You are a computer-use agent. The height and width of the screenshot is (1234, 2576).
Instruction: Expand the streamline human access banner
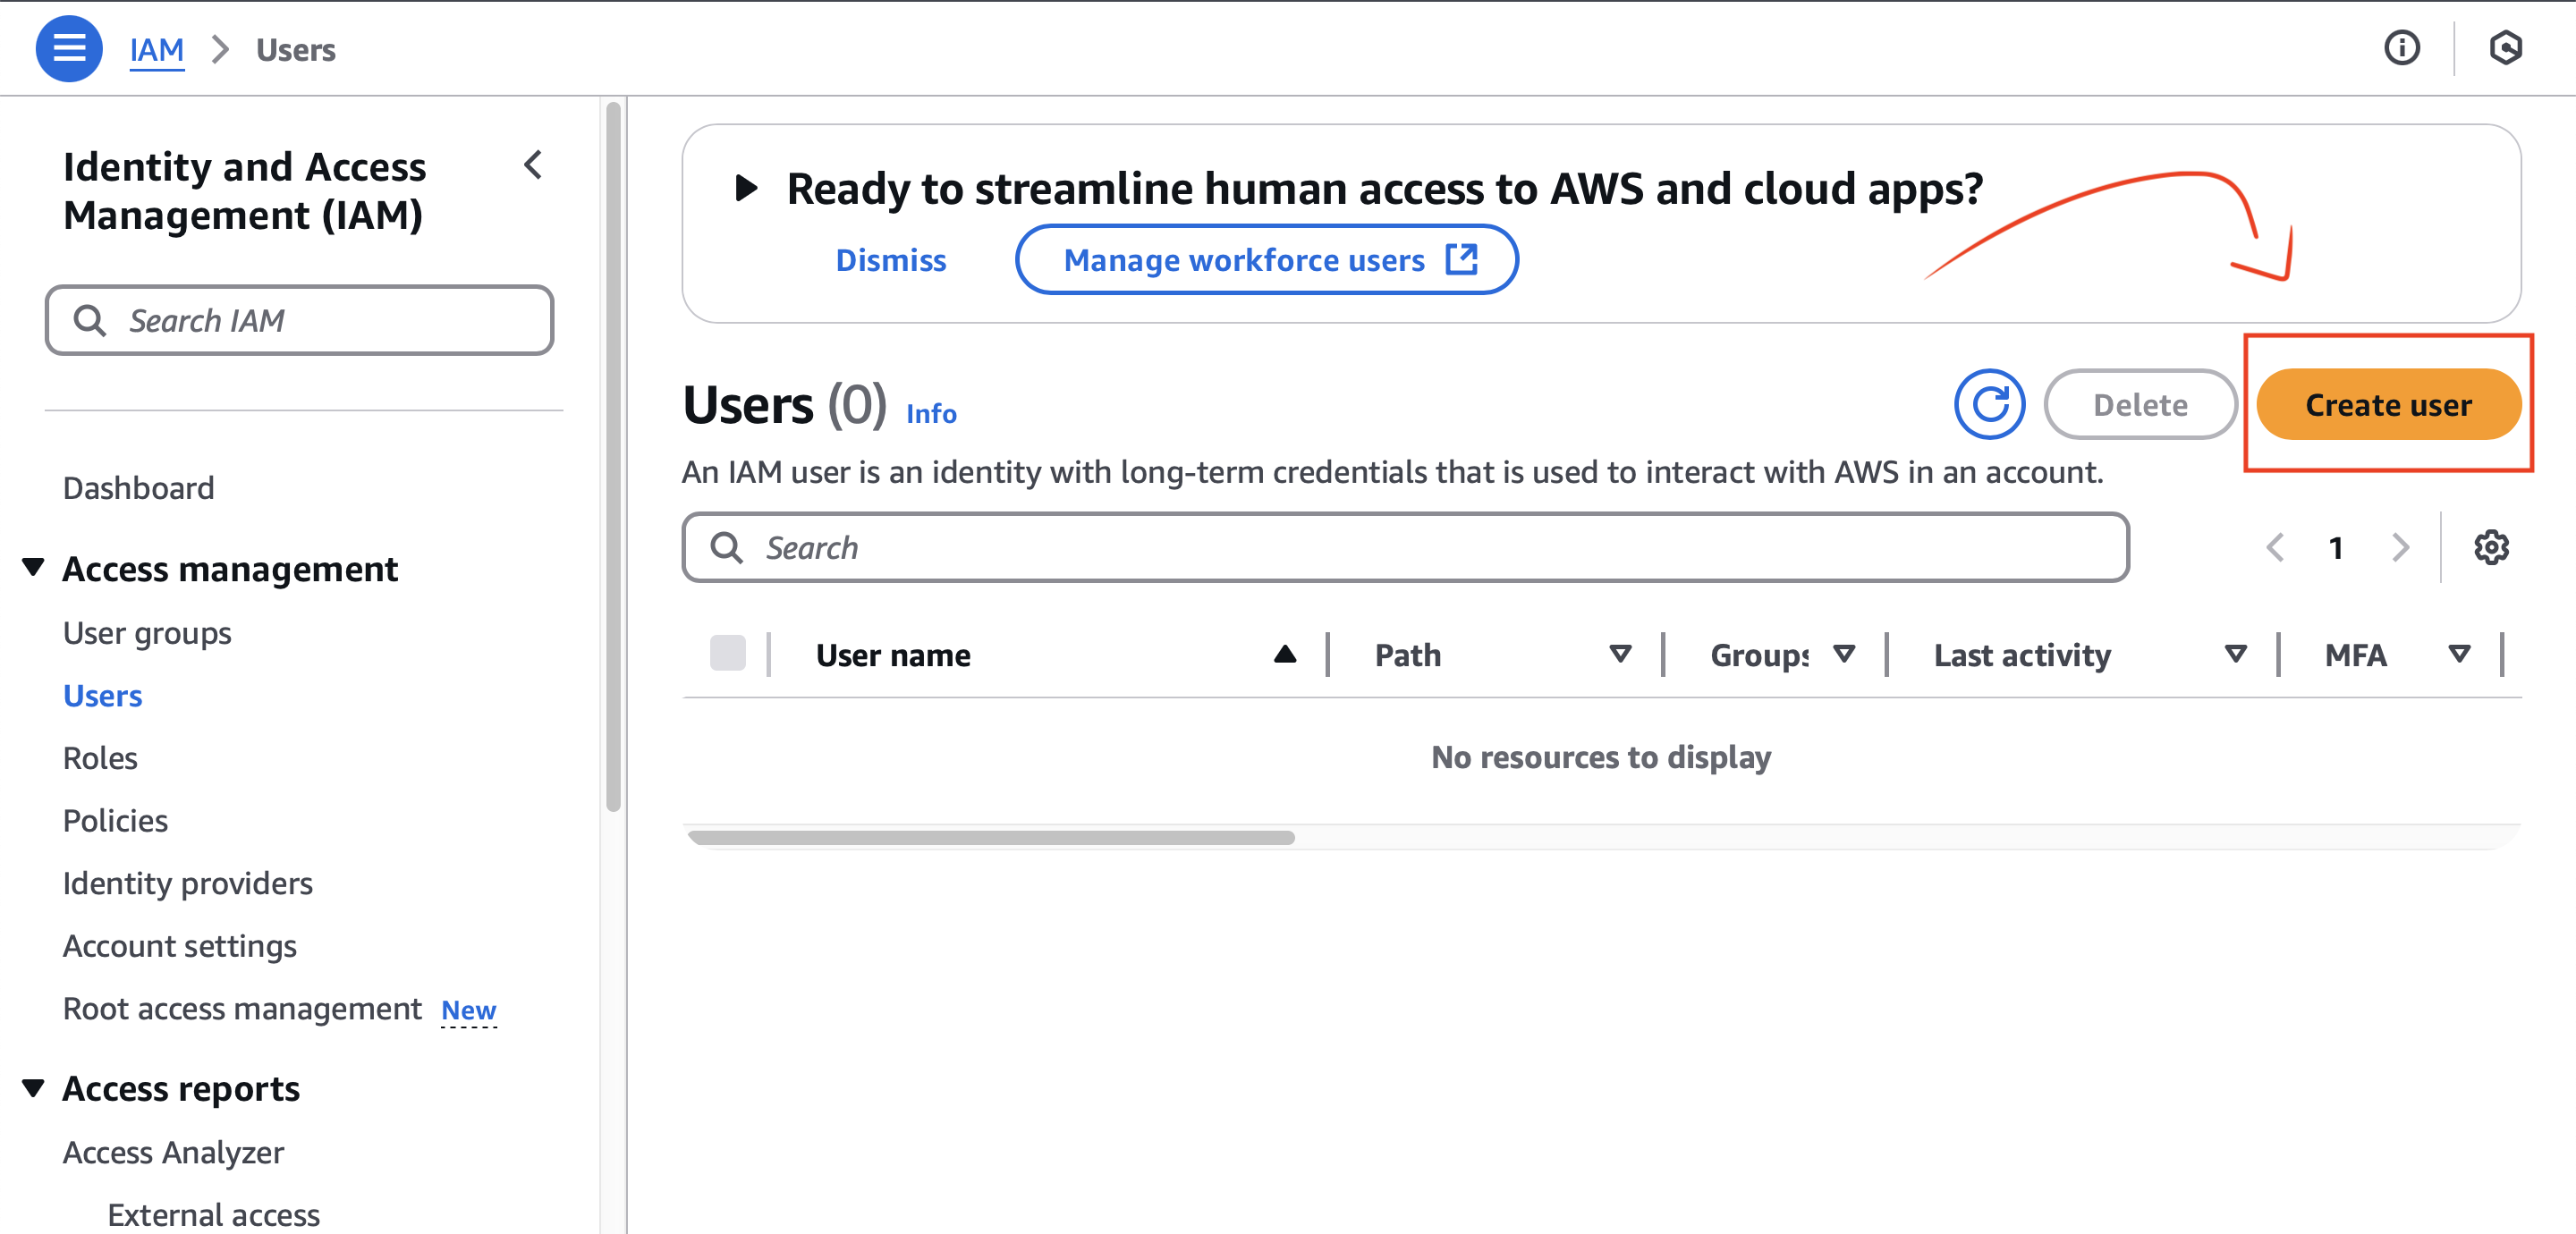[x=746, y=188]
